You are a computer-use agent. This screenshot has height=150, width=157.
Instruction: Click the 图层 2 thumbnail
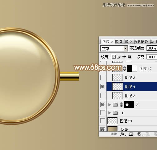coord(117,96)
